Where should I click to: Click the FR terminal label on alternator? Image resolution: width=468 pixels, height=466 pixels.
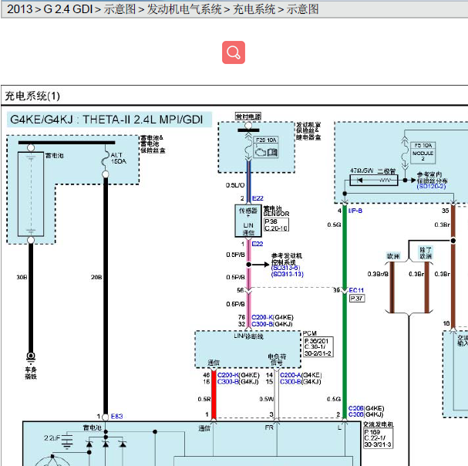[269, 427]
